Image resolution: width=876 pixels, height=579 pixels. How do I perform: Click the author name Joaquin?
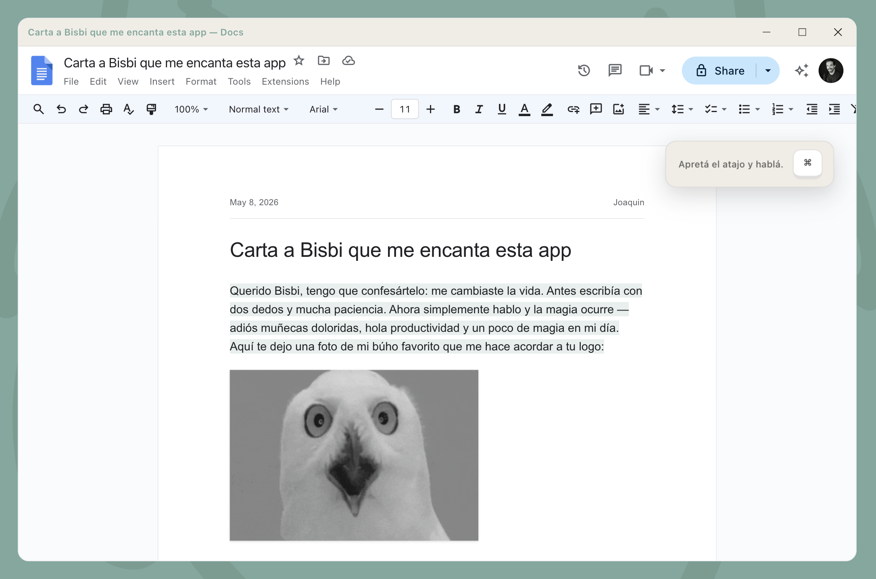click(629, 202)
